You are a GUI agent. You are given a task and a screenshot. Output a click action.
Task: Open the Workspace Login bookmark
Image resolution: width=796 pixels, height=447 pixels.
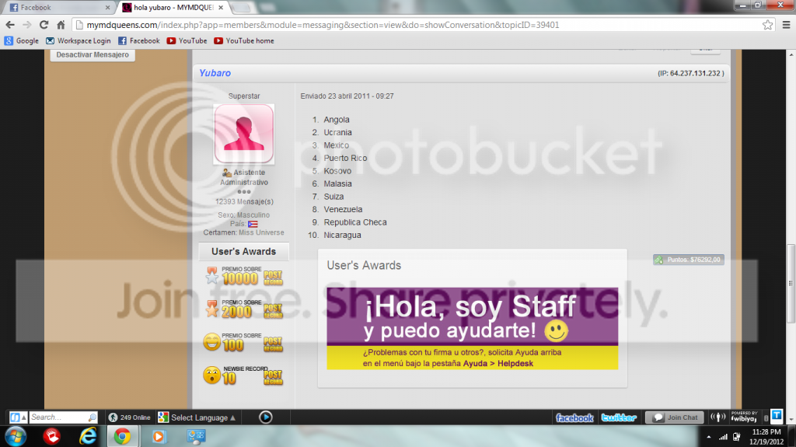coord(79,40)
